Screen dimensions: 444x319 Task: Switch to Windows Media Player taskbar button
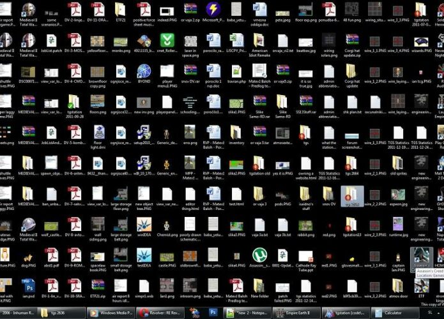pos(111,313)
